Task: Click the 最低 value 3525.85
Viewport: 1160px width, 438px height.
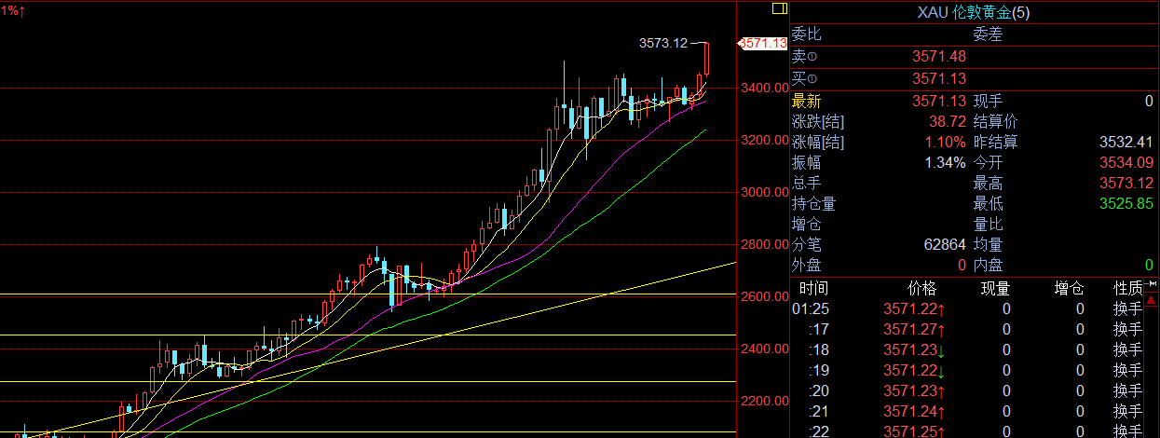Action: click(x=1127, y=203)
